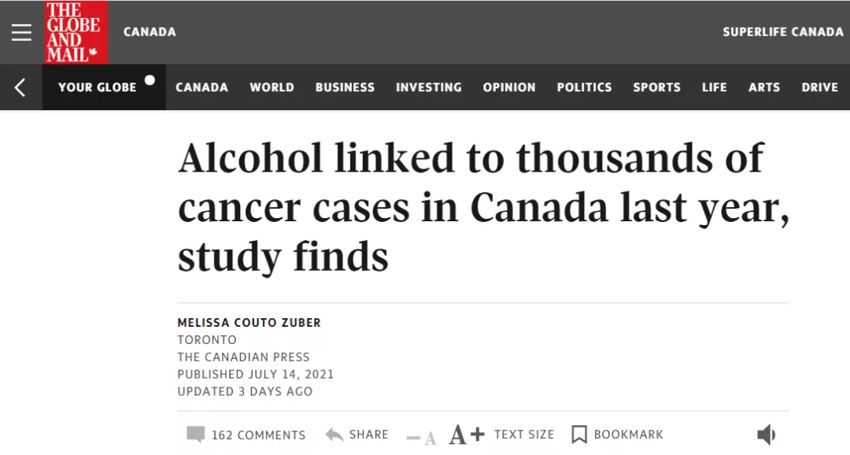The width and height of the screenshot is (850, 455).
Task: Go to the Business section
Action: tap(345, 87)
